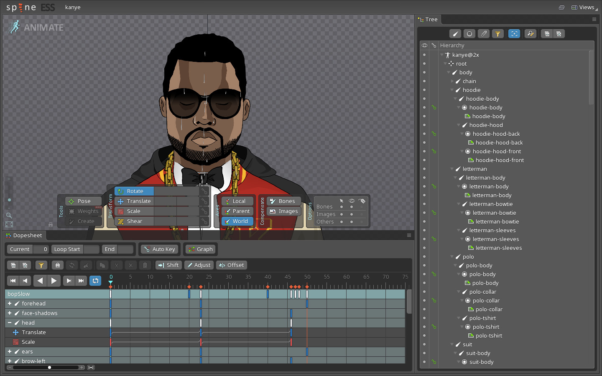Open Dopesheet panel options menu
This screenshot has height=376, width=602.
click(409, 236)
